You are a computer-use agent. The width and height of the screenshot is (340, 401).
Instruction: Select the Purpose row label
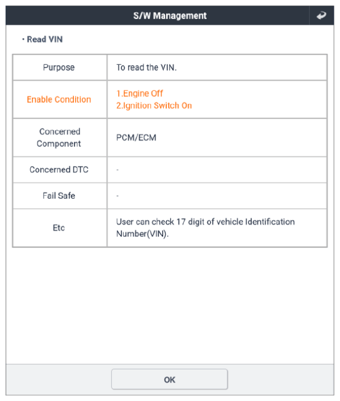[x=59, y=67]
